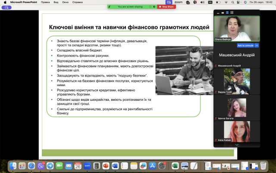Click the 'You are screen sharing' label
The image size is (276, 173).
130,7
